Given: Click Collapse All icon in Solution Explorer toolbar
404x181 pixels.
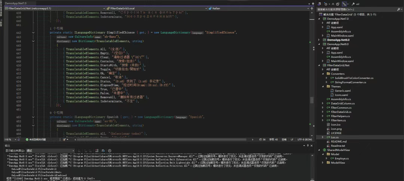Looking at the screenshot, I should pos(333,4).
